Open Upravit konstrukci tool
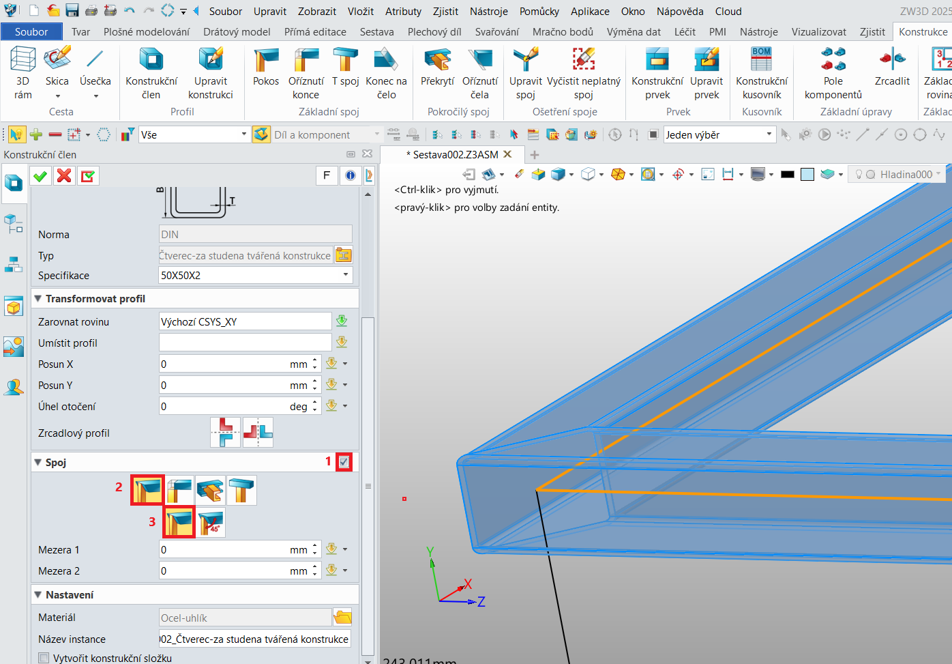Screen dimensions: 952x664 point(211,72)
